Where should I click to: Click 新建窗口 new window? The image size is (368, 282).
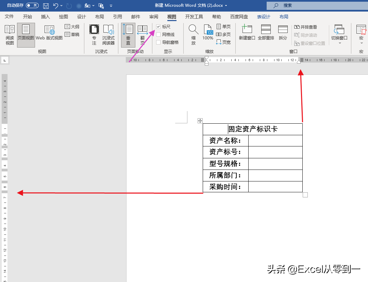click(247, 32)
